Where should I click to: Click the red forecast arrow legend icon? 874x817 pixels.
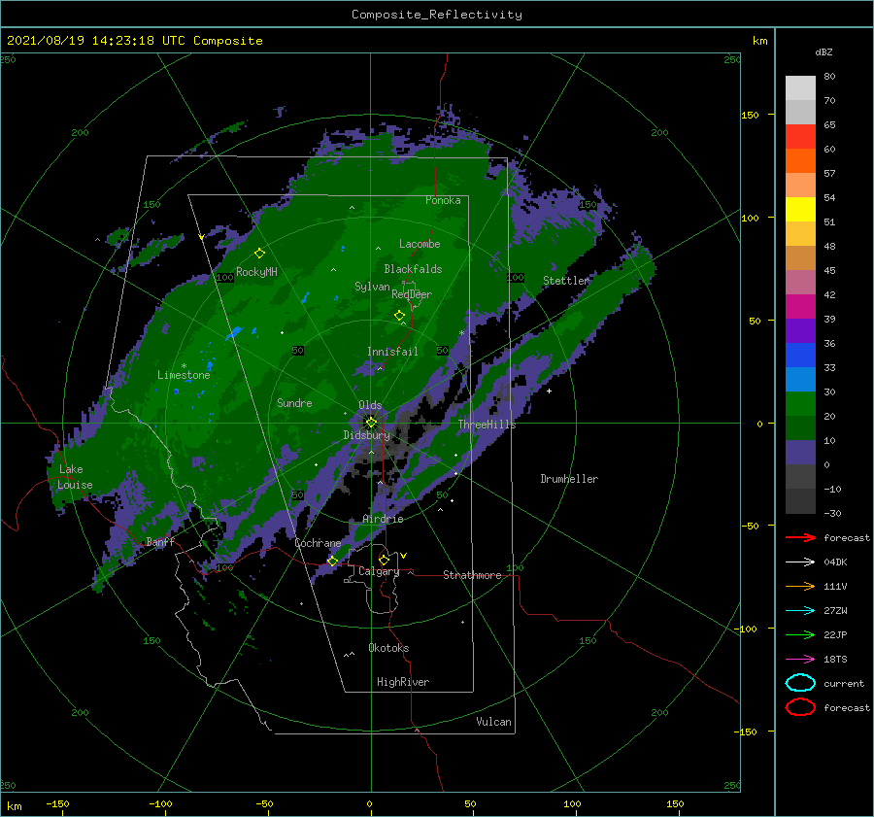click(x=800, y=537)
